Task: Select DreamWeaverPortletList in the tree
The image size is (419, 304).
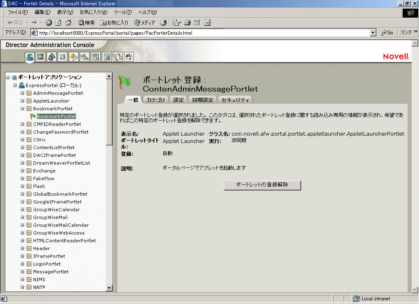Action: point(62,163)
